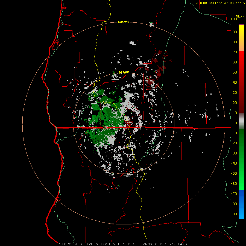The width and height of the screenshot is (246, 246).
Task: Pick the orange segment of velocity scale
Action: click(x=241, y=45)
